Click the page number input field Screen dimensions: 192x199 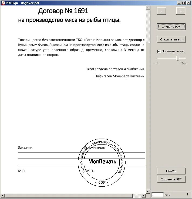click(157, 195)
